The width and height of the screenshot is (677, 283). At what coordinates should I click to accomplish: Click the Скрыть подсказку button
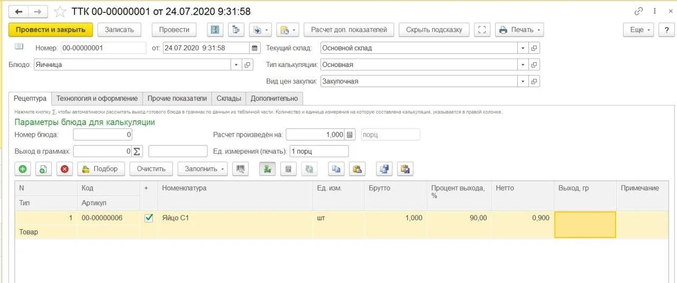(x=434, y=30)
